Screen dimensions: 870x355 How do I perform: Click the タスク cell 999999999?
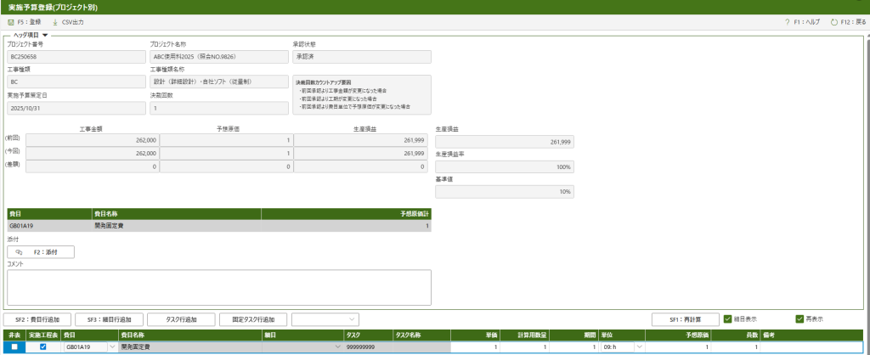pyautogui.click(x=367, y=347)
